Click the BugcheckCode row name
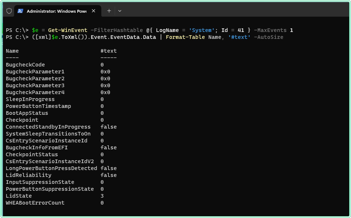This screenshot has height=218, width=351. (x=25, y=65)
